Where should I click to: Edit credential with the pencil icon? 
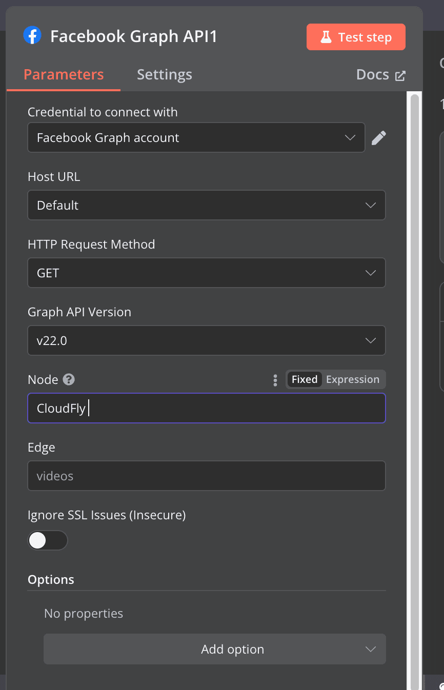[378, 138]
